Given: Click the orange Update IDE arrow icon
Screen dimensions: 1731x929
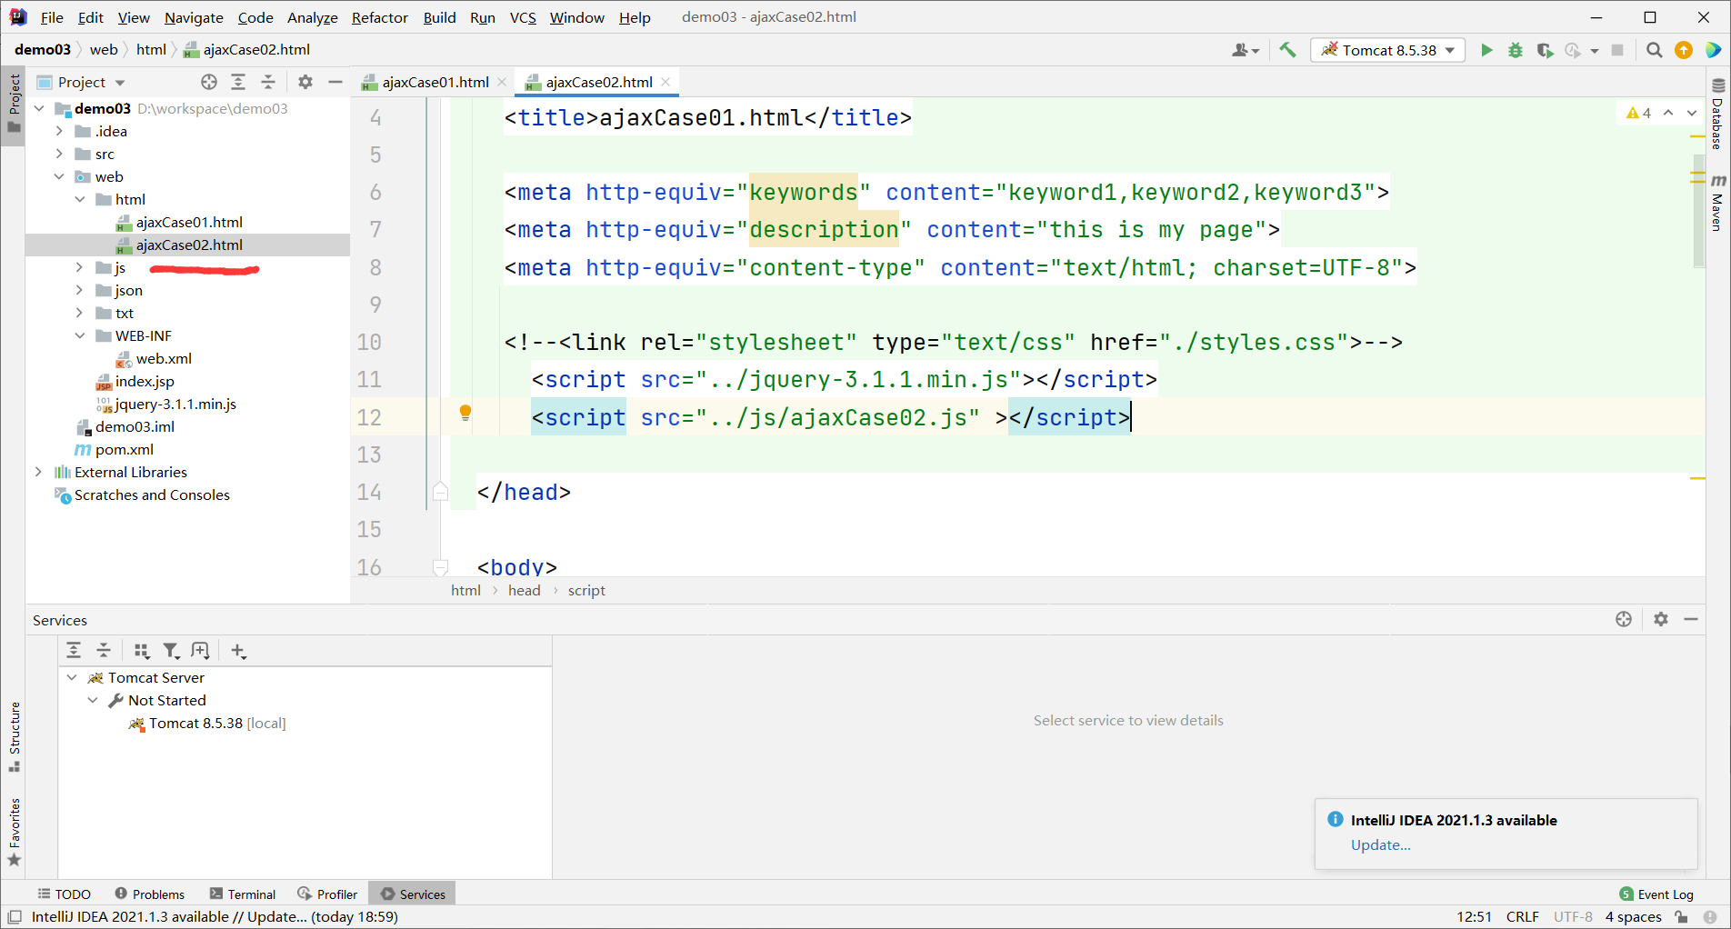Looking at the screenshot, I should tap(1684, 50).
